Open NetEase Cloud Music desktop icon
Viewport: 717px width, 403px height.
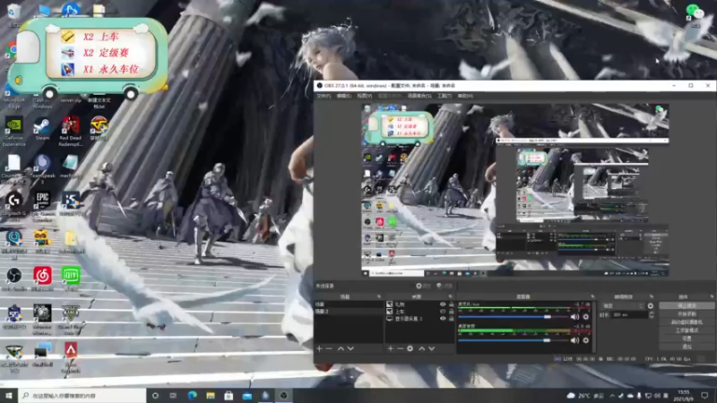(x=42, y=279)
